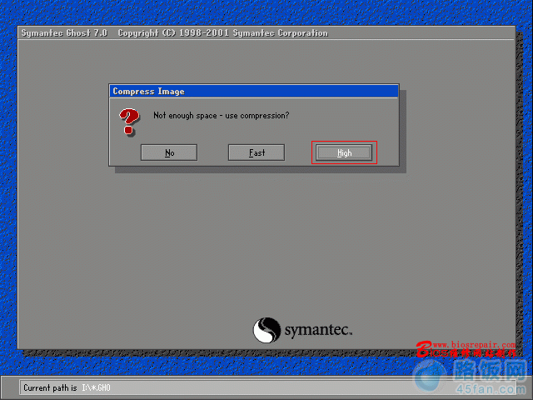Viewport: 533px width, 400px height.
Task: Click the red question mark icon
Action: pos(129,122)
